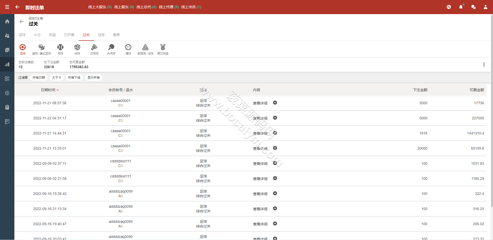Switch to the 赛果 tab
Viewport: 493px width, 240px height.
116,35
